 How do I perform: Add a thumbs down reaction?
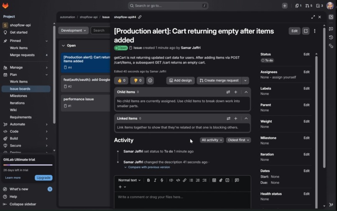pyautogui.click(x=138, y=80)
